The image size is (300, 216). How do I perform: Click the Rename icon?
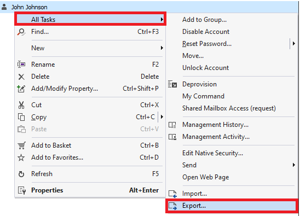pos(21,65)
